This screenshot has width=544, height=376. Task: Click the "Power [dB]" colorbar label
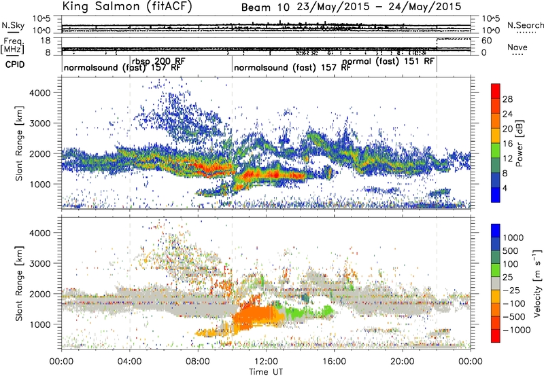[x=520, y=144]
